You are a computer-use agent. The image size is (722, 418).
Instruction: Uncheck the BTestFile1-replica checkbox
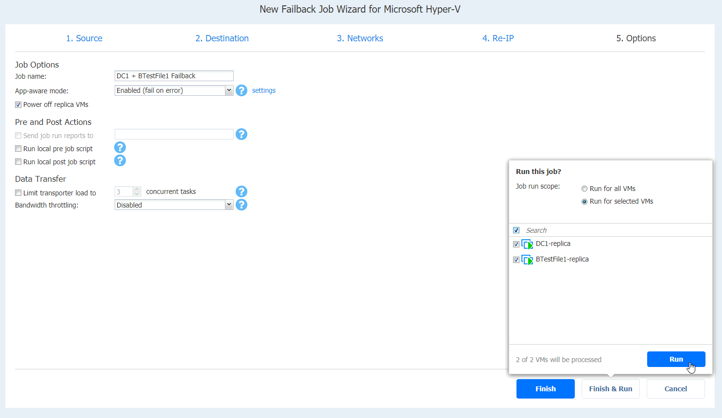pos(516,260)
